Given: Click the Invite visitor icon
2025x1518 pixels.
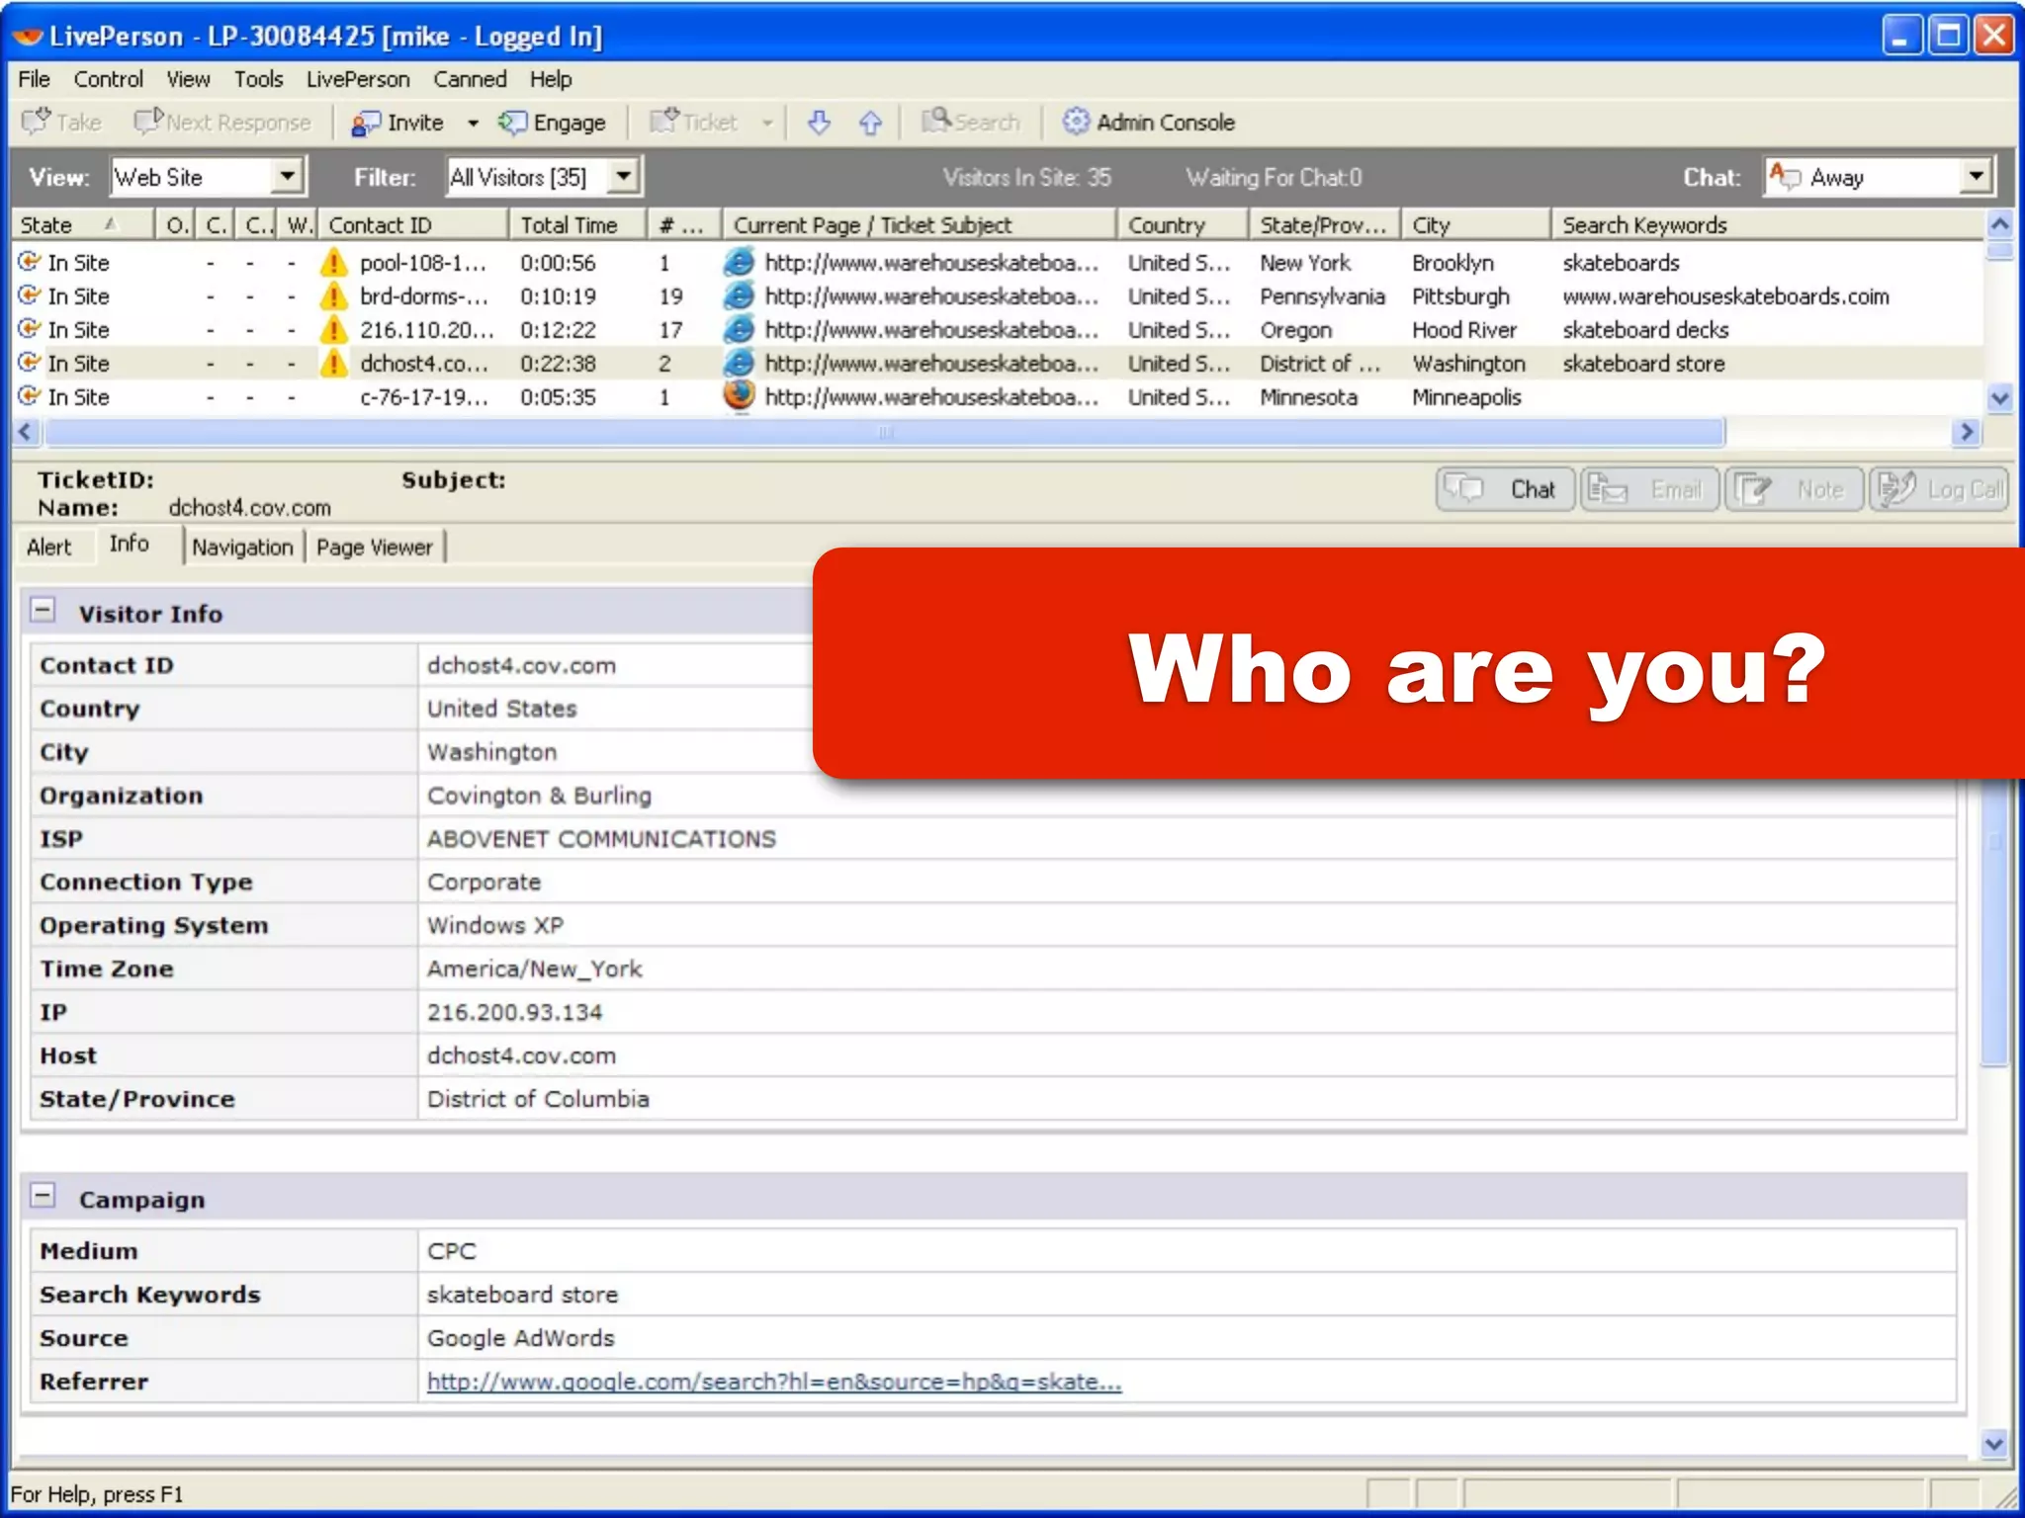Looking at the screenshot, I should pos(365,123).
